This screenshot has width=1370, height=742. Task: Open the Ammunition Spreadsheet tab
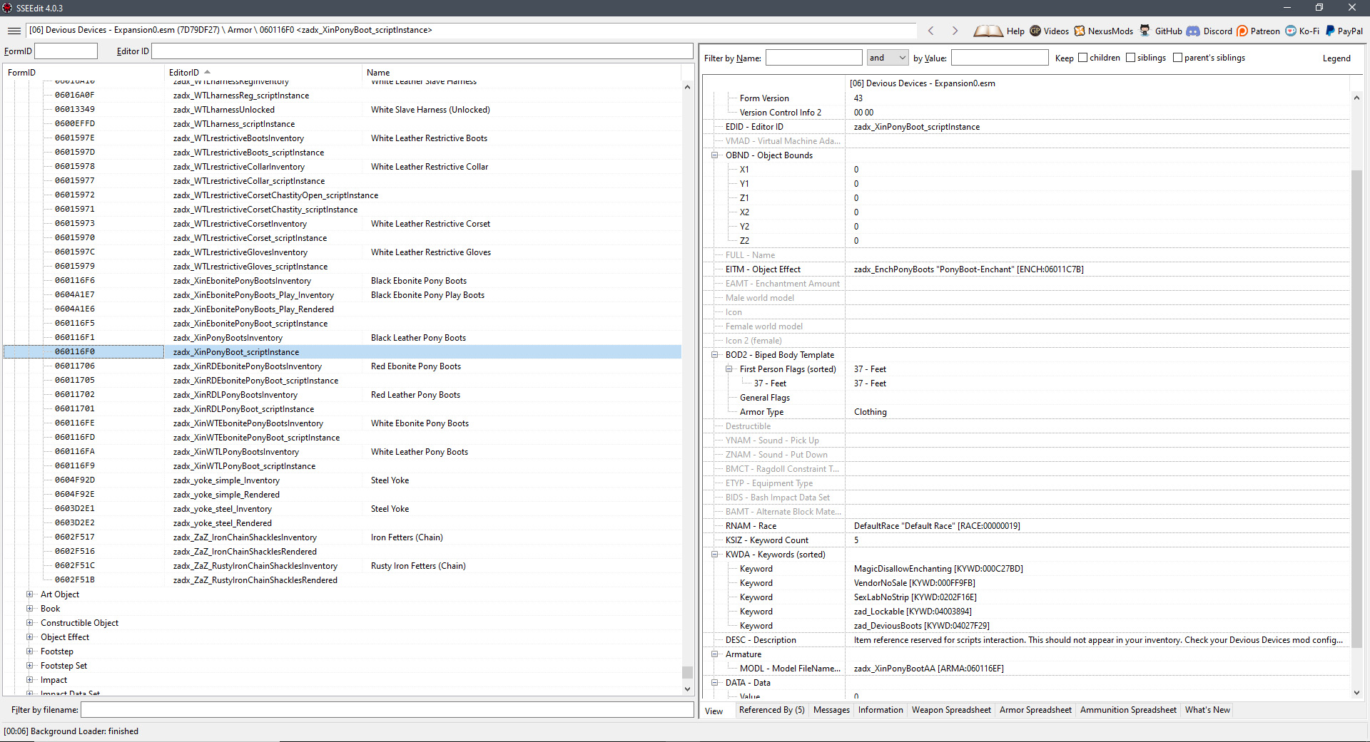click(x=1128, y=710)
